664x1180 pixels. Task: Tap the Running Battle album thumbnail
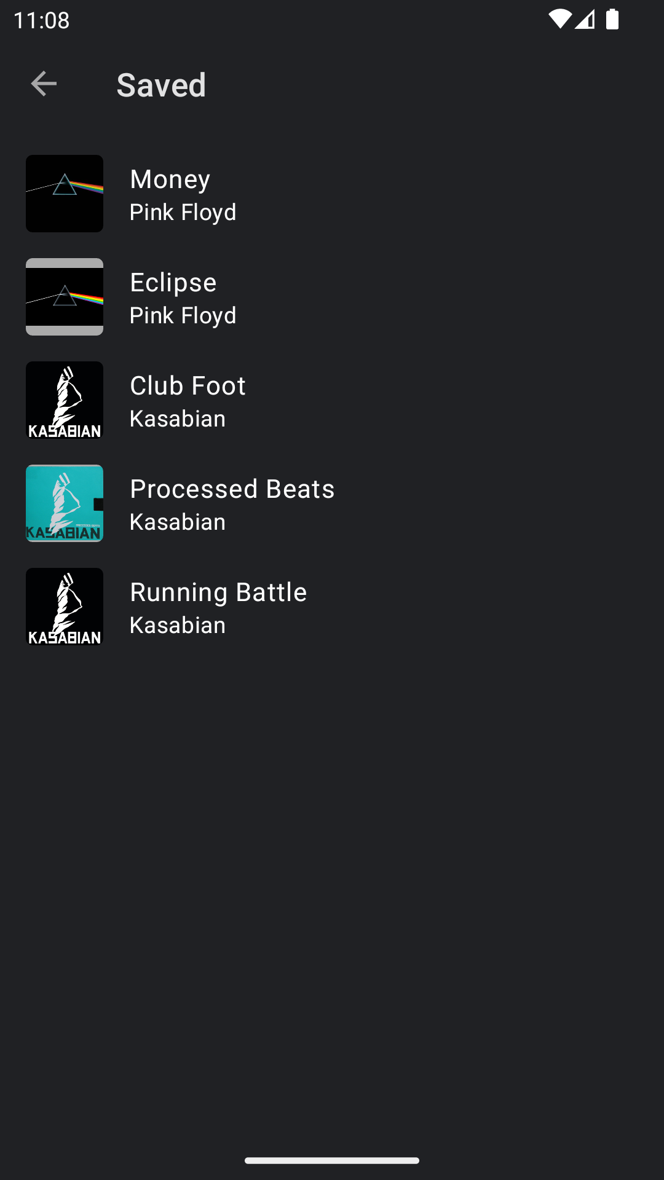click(65, 607)
